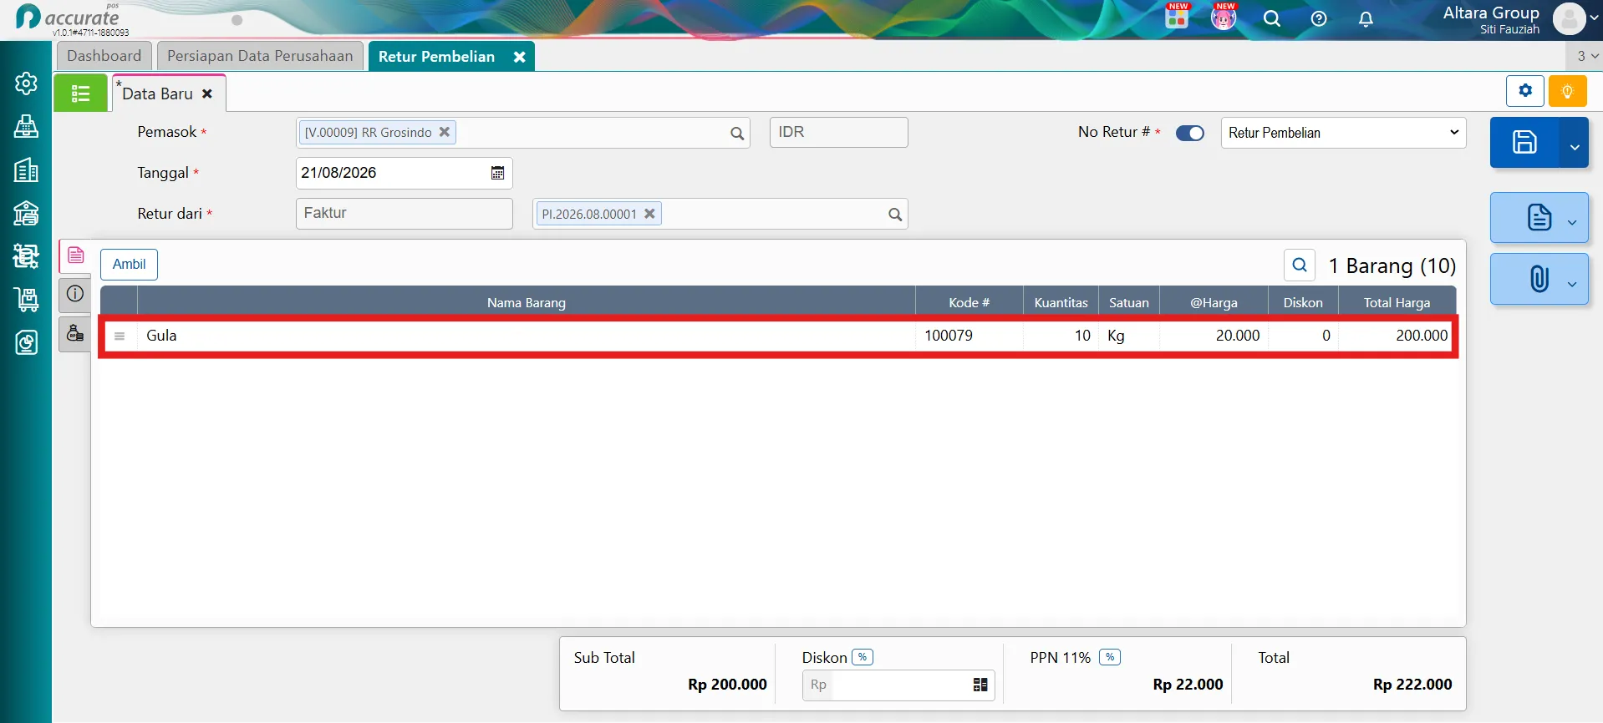
Task: Click the accurate logo
Action: (x=69, y=18)
